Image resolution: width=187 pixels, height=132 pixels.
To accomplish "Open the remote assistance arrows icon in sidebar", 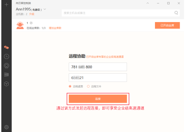I will (x=6, y=47).
